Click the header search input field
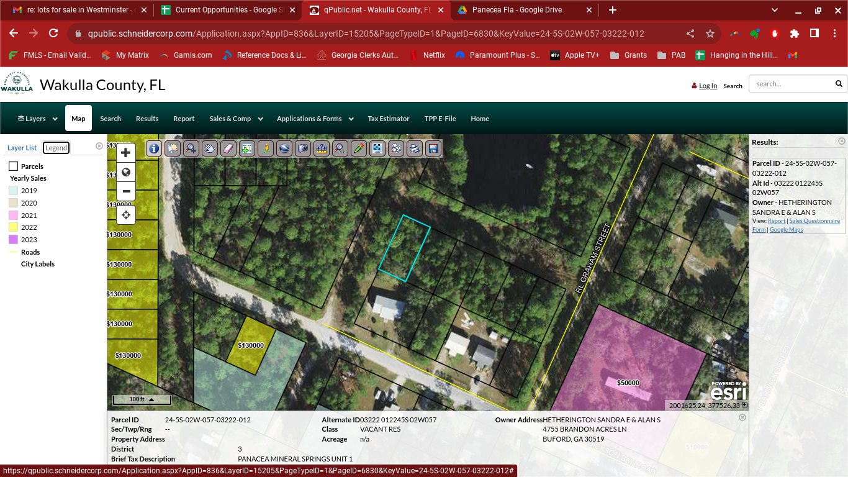This screenshot has width=848, height=477. click(x=792, y=84)
